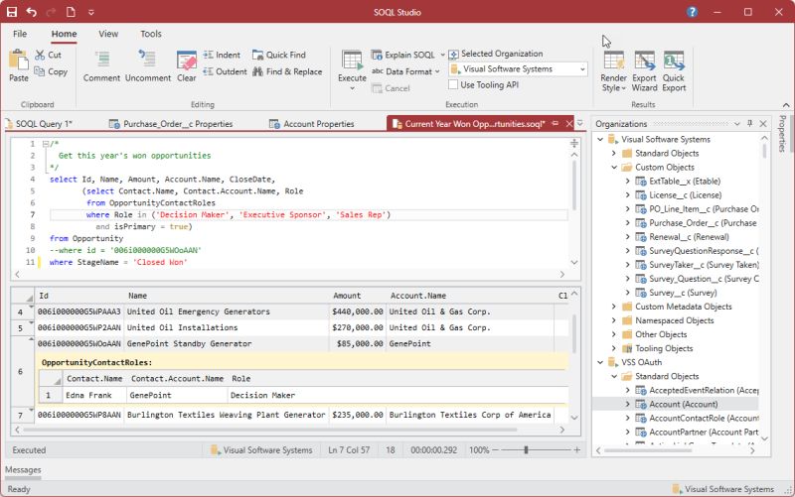795x497 pixels.
Task: Open Find & Replace
Action: [287, 71]
